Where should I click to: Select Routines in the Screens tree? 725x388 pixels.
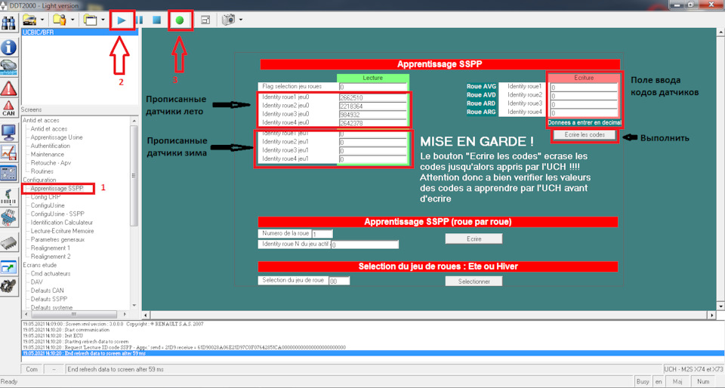pos(42,171)
